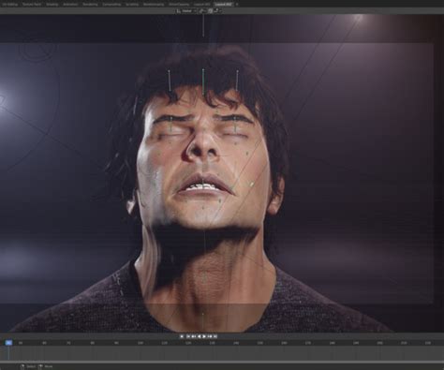Open the Texture Paint workspace tab

pos(32,5)
